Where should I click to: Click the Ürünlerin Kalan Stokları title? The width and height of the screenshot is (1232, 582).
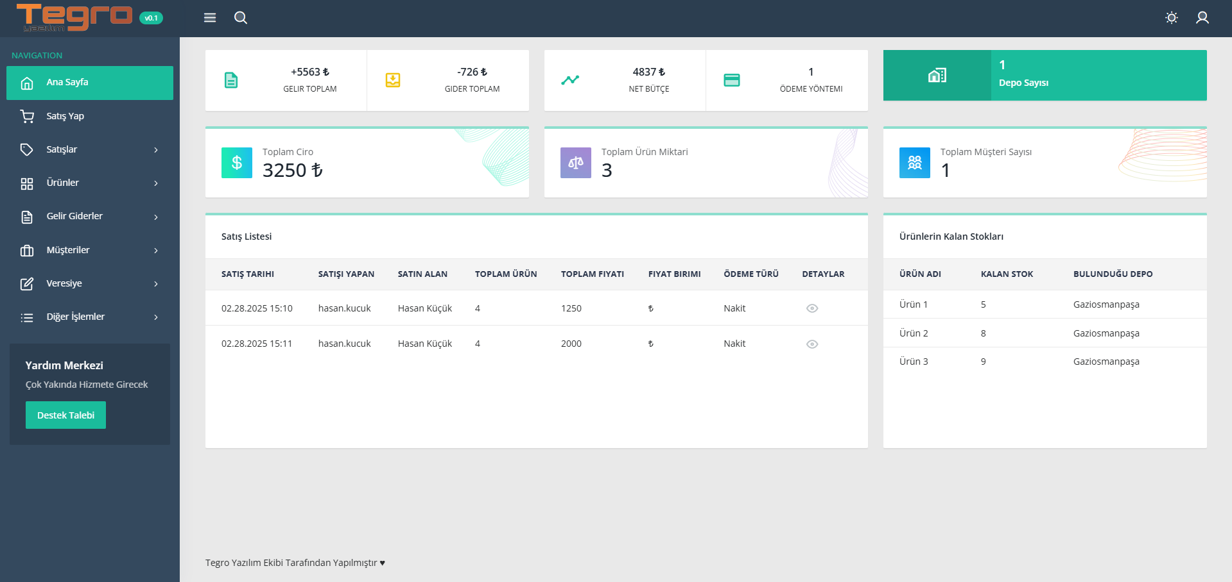pyautogui.click(x=951, y=237)
